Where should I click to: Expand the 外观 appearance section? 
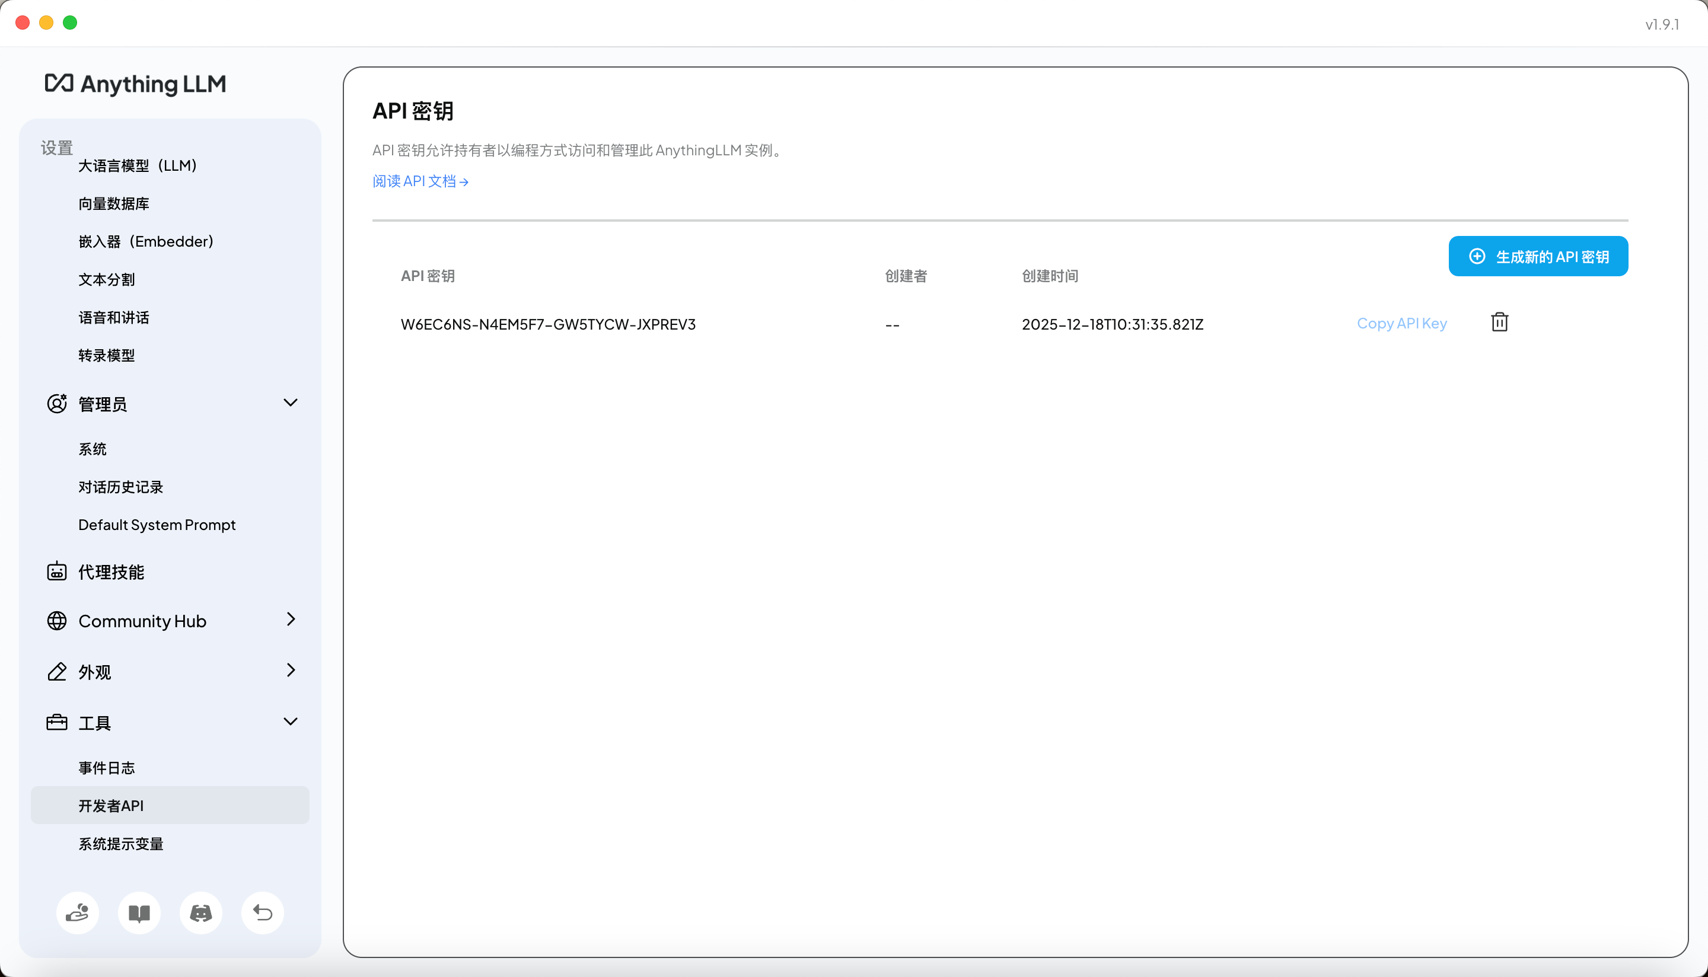point(290,671)
